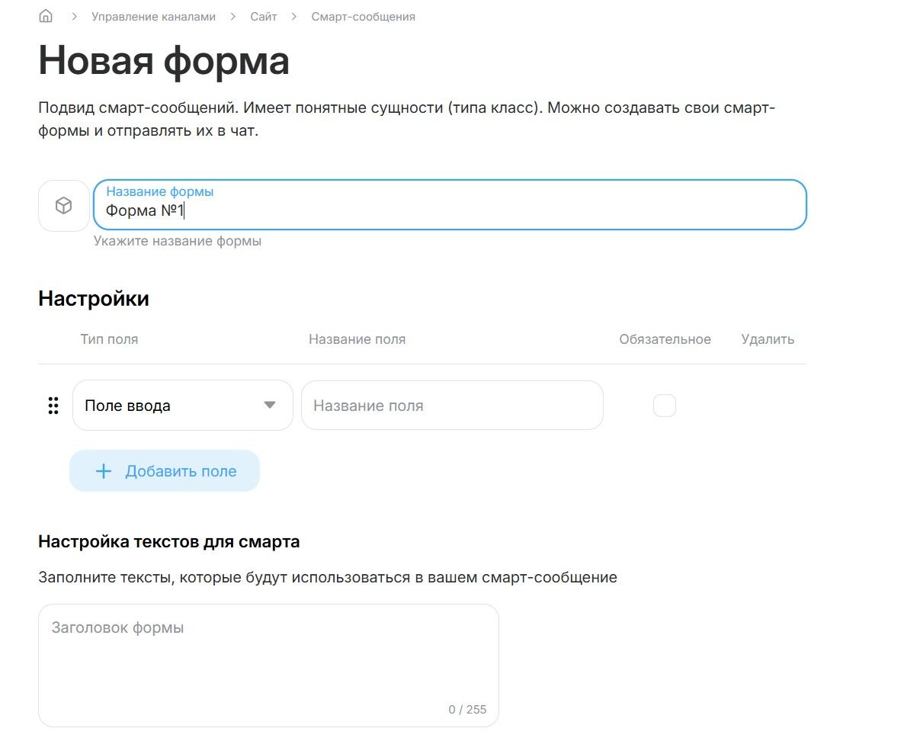Screen dimensions: 920x741
Task: Grab the six-dot drag handle of the field row
Action: (53, 406)
